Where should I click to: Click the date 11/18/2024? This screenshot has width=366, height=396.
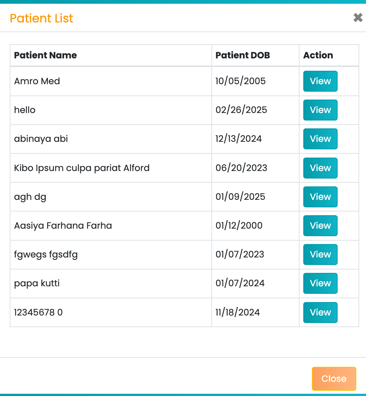pyautogui.click(x=238, y=313)
